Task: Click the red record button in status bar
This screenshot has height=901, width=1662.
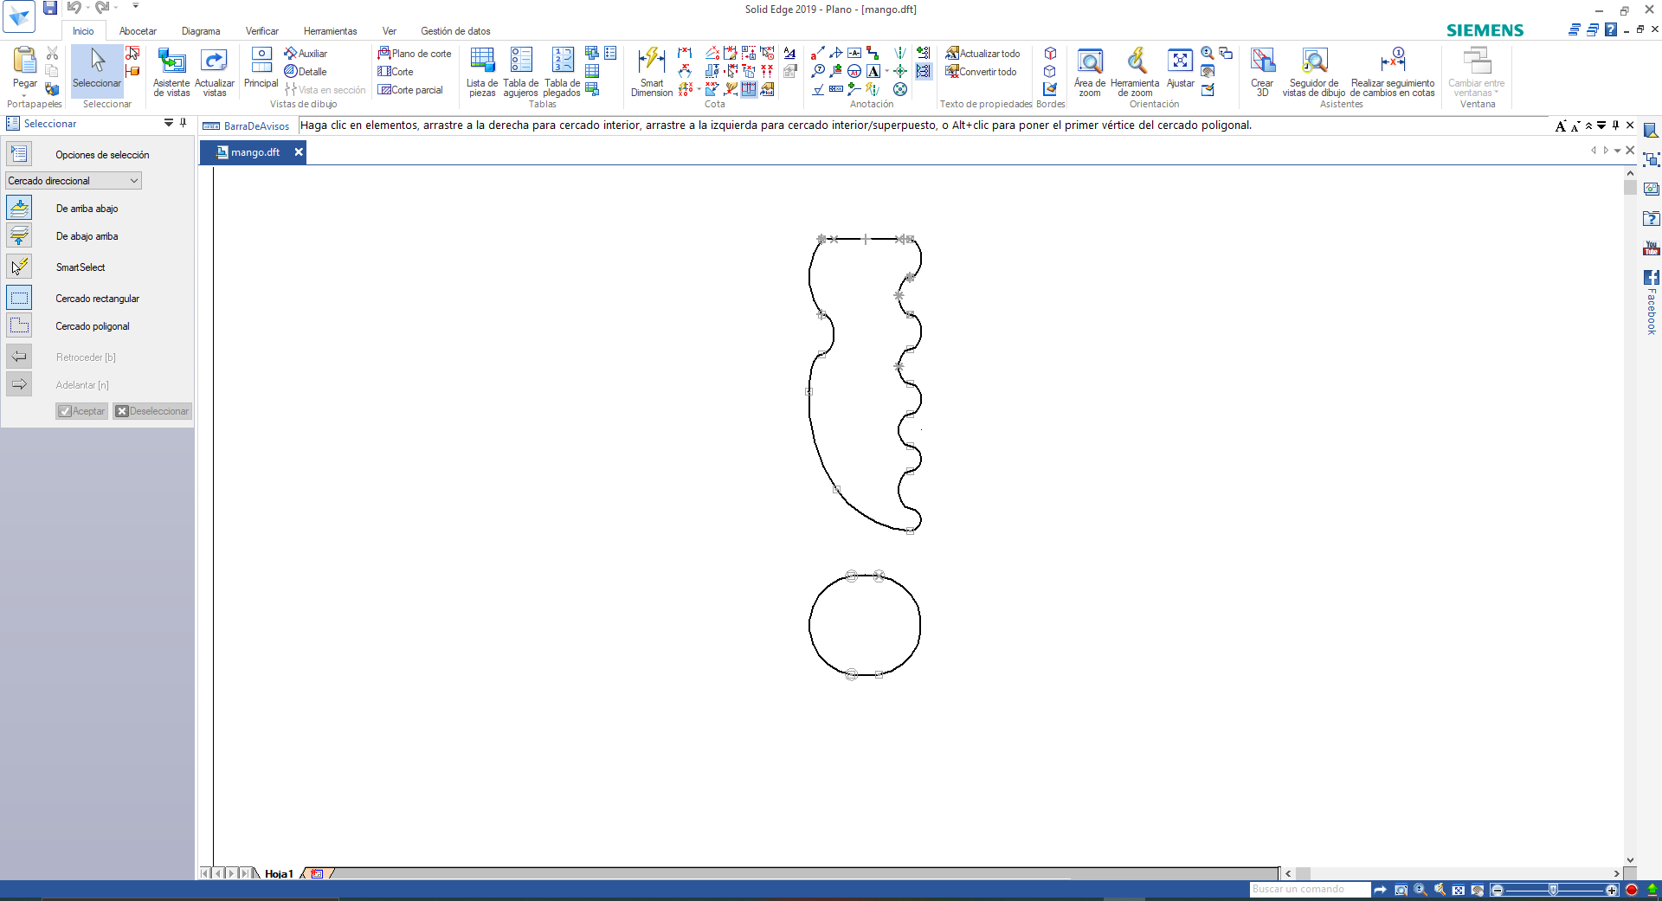Action: (x=1632, y=890)
